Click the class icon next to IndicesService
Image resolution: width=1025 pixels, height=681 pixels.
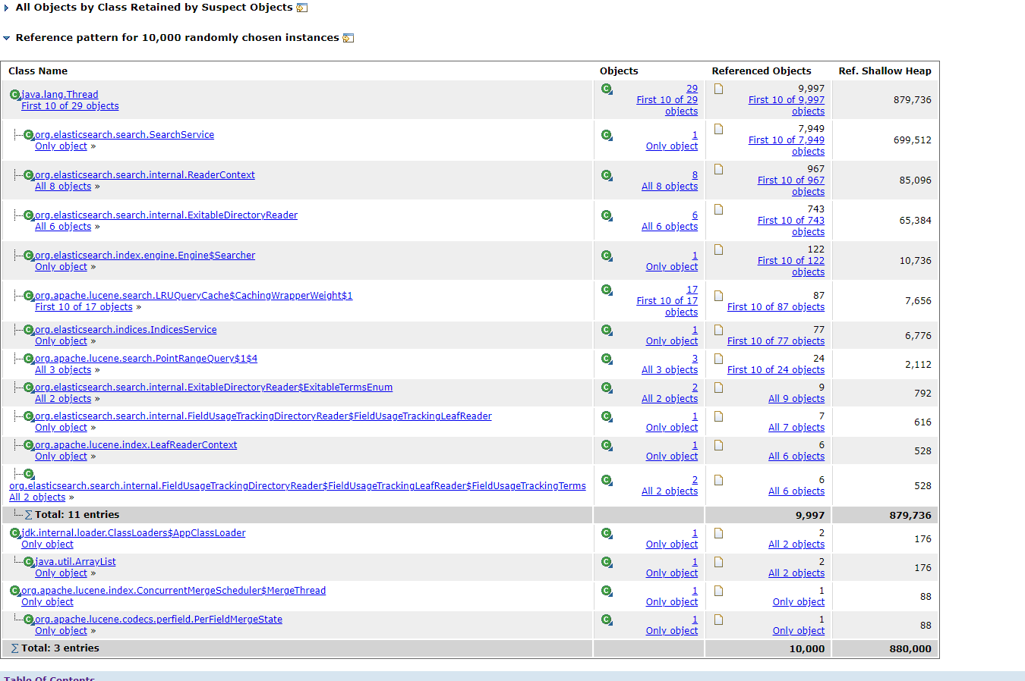pyautogui.click(x=29, y=330)
